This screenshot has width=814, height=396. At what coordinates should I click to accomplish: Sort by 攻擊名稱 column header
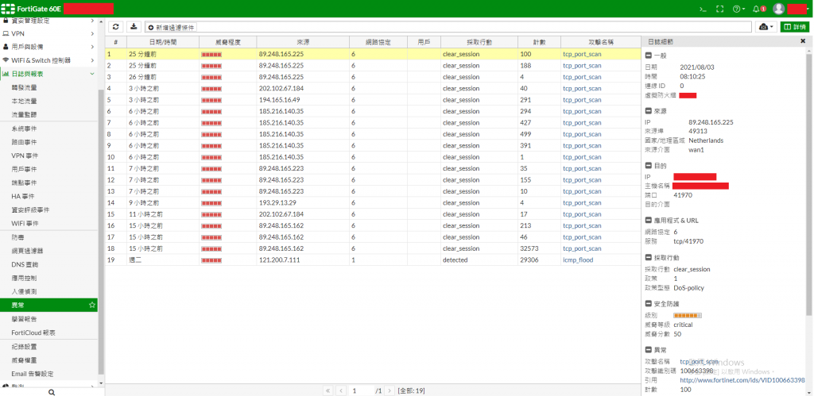600,42
